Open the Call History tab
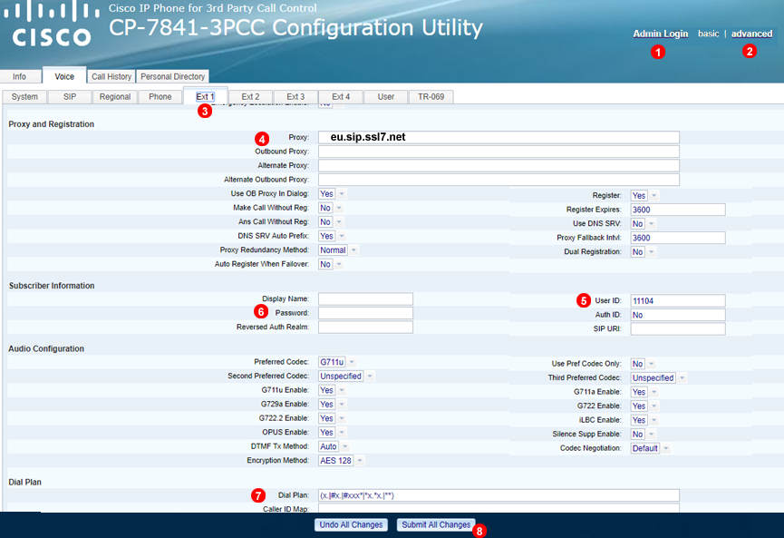This screenshot has height=538, width=784. 111,76
